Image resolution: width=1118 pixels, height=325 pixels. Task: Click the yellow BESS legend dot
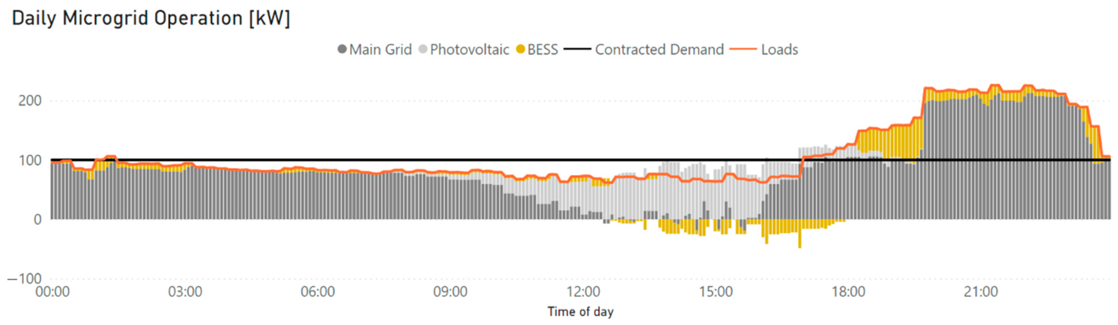pos(520,49)
